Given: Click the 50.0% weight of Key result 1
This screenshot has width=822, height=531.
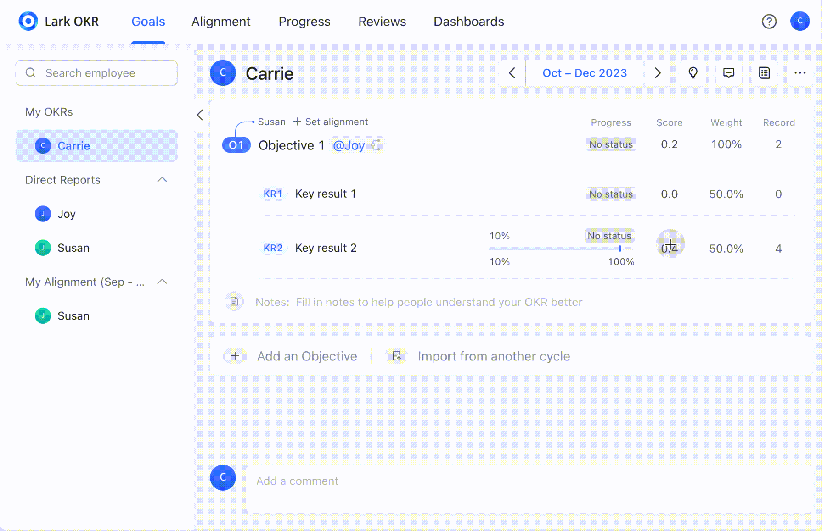Looking at the screenshot, I should coord(726,194).
